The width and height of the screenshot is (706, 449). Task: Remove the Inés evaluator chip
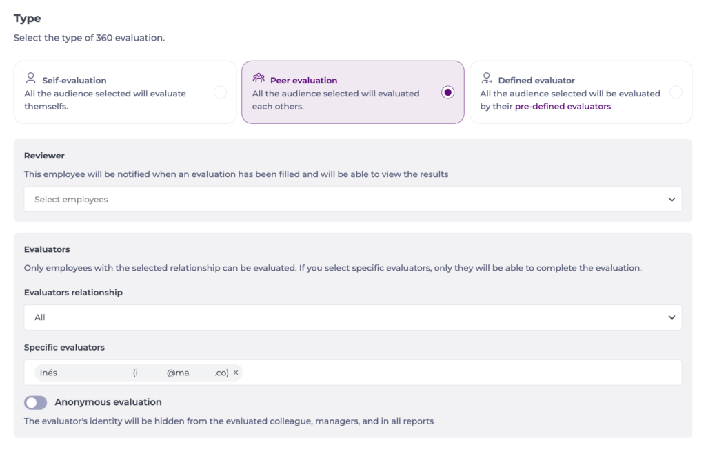(x=236, y=373)
